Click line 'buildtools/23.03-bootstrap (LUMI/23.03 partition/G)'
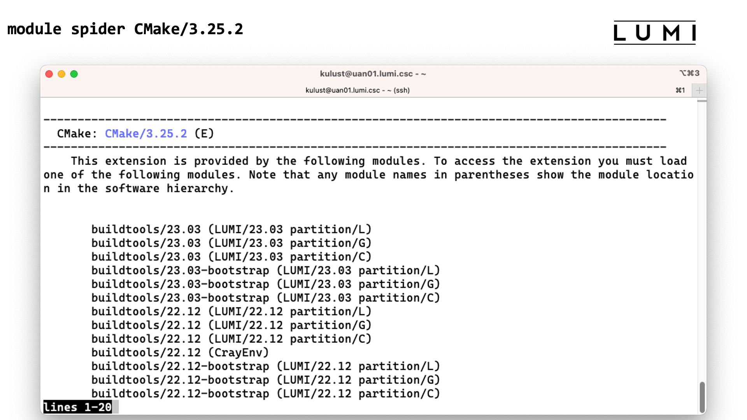Viewport: 747px width, 420px height. (266, 284)
